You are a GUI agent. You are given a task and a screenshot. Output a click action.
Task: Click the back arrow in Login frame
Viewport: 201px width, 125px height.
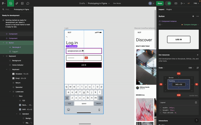[x=67, y=37]
